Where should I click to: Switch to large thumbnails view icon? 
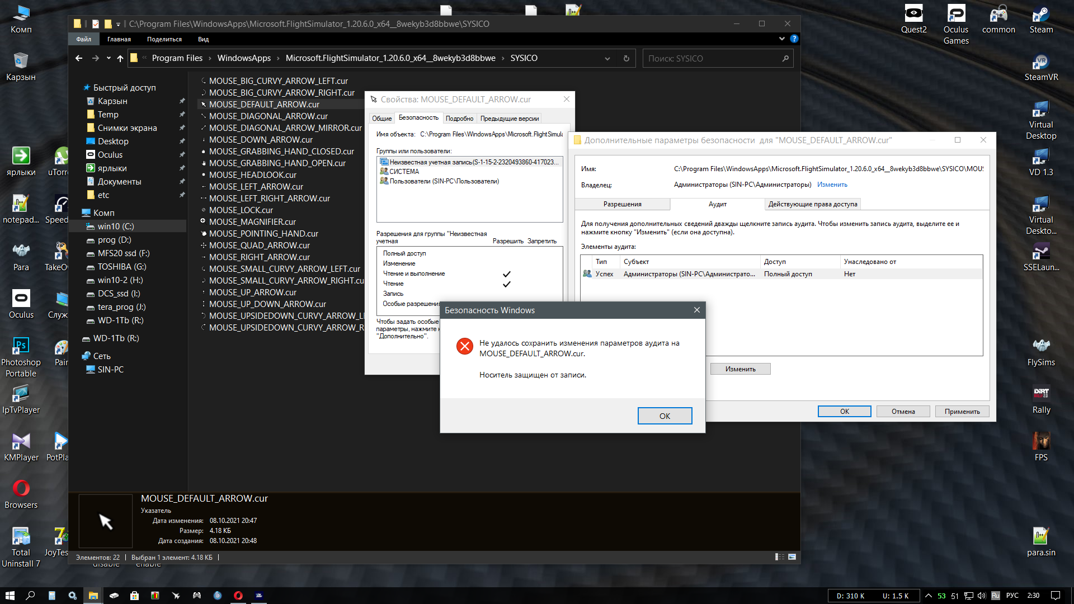(792, 557)
